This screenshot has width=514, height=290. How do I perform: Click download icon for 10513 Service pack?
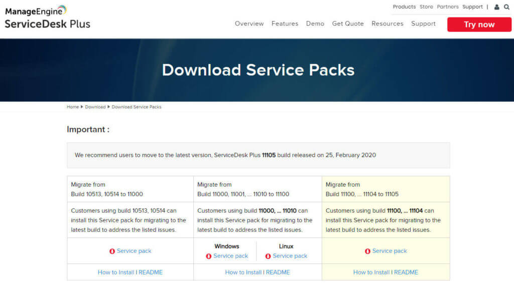pos(112,251)
